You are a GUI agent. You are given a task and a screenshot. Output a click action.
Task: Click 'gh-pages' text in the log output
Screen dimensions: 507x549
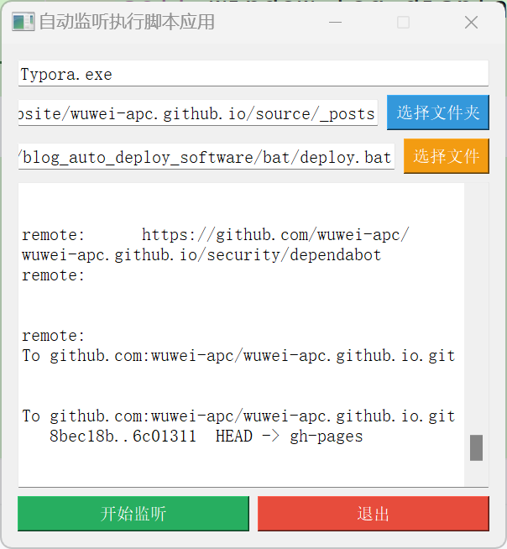(327, 437)
